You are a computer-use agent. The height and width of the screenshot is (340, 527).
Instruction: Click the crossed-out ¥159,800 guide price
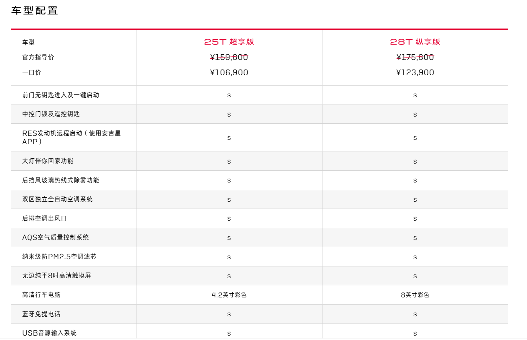(x=229, y=57)
